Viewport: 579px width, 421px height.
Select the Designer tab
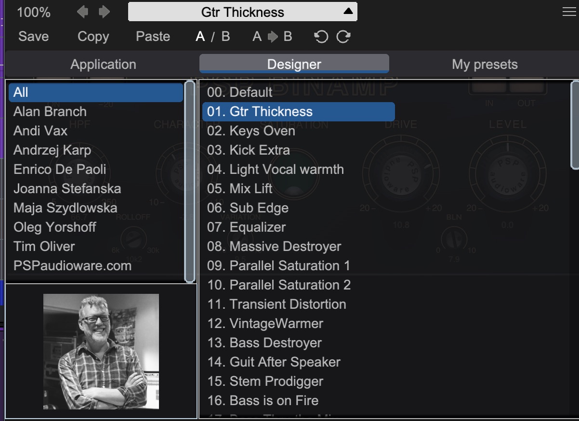(x=294, y=65)
